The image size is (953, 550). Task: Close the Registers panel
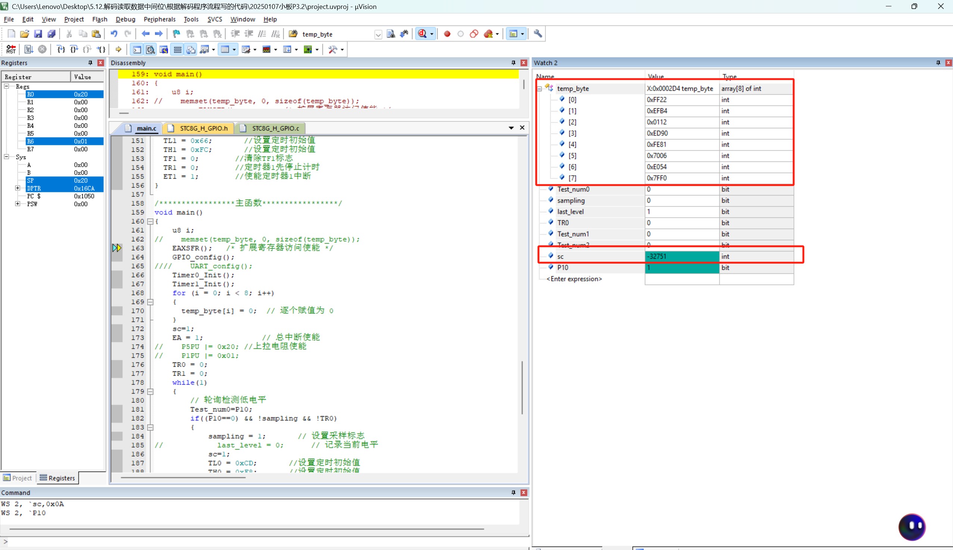tap(100, 63)
